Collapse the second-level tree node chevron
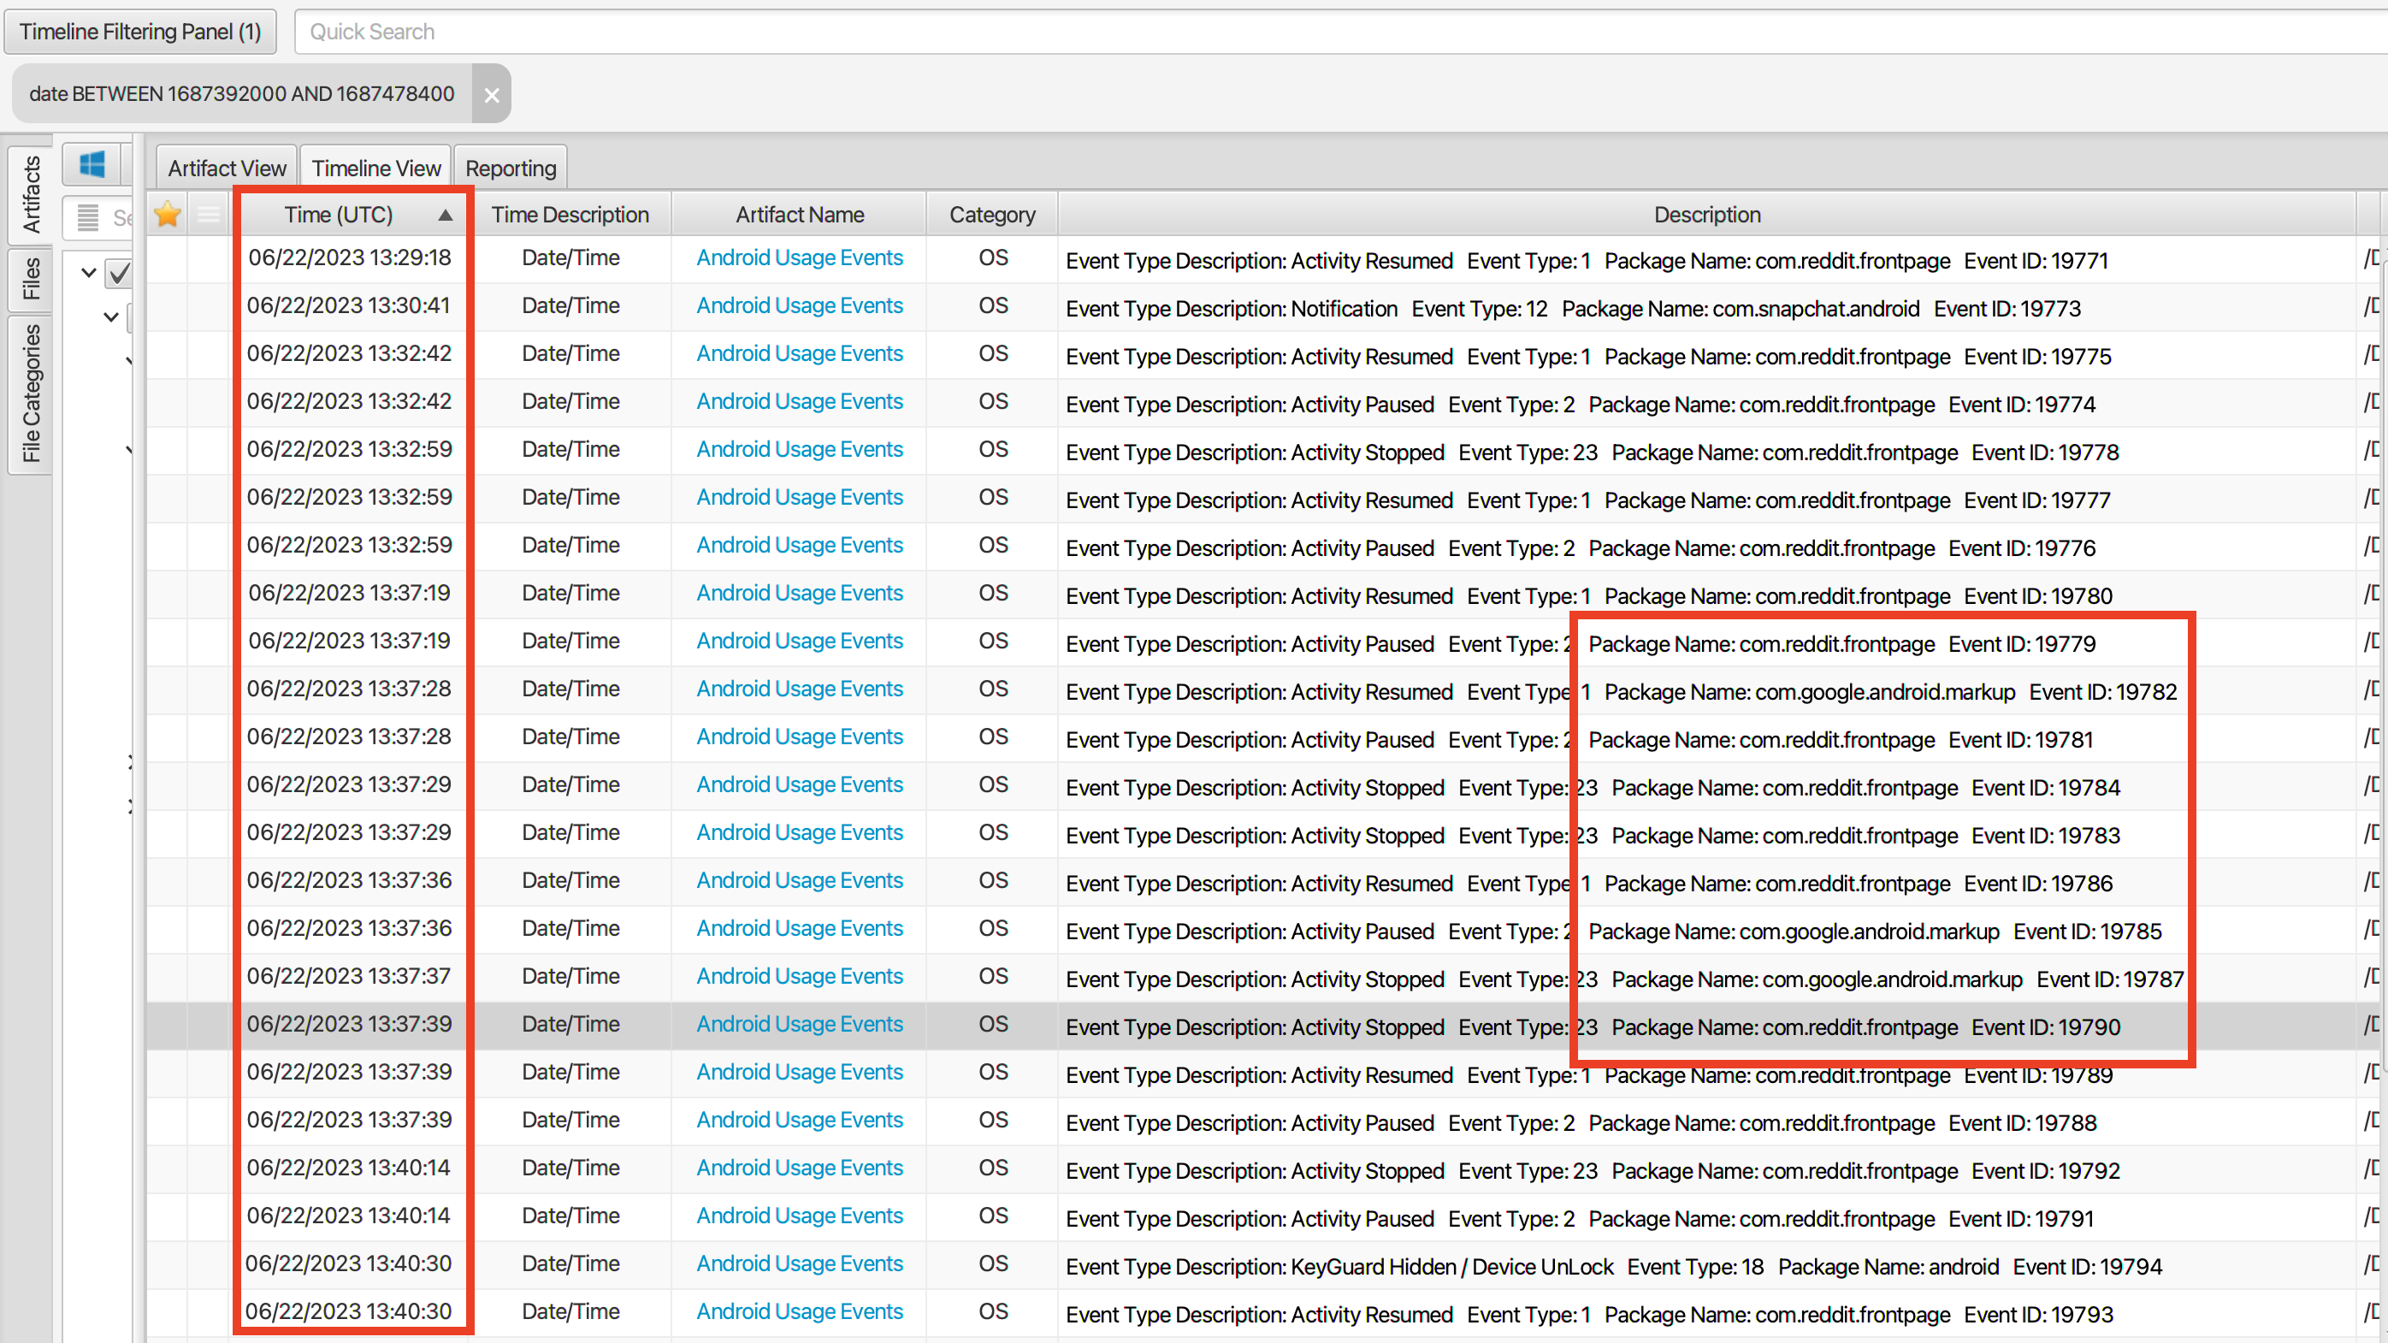 111,317
